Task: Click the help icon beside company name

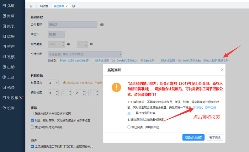Action: pos(102,25)
